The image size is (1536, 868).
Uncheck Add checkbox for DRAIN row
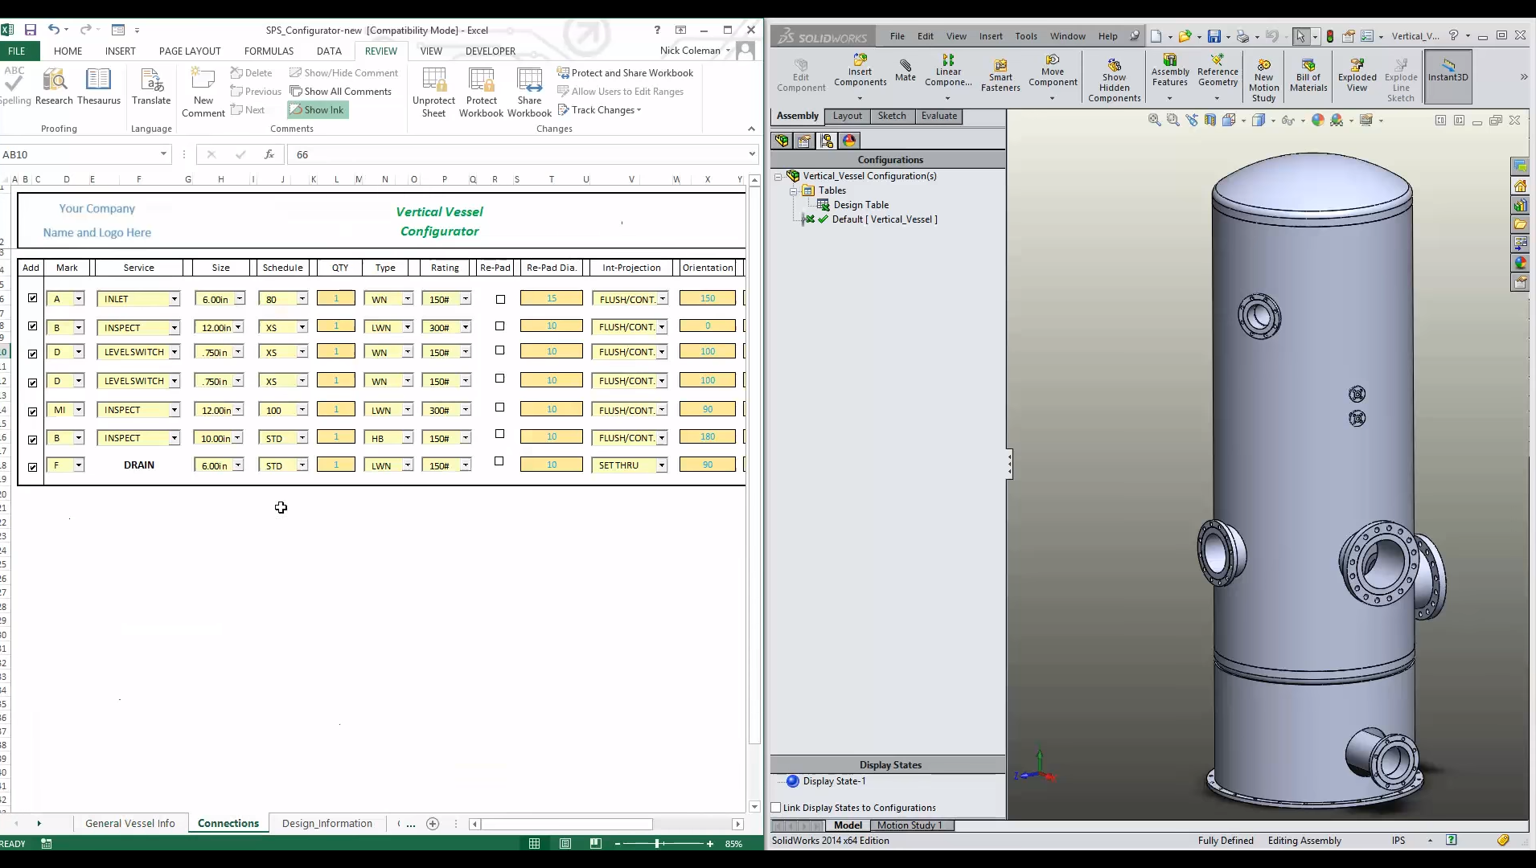pyautogui.click(x=32, y=467)
